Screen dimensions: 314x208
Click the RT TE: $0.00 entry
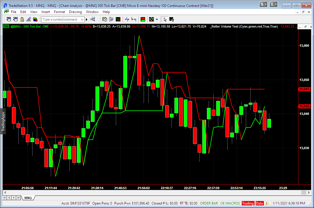(188, 203)
